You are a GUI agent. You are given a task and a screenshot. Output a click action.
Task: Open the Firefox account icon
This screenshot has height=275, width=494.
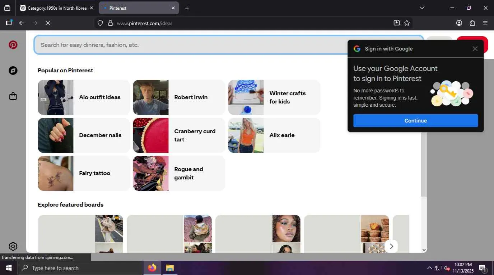click(459, 23)
